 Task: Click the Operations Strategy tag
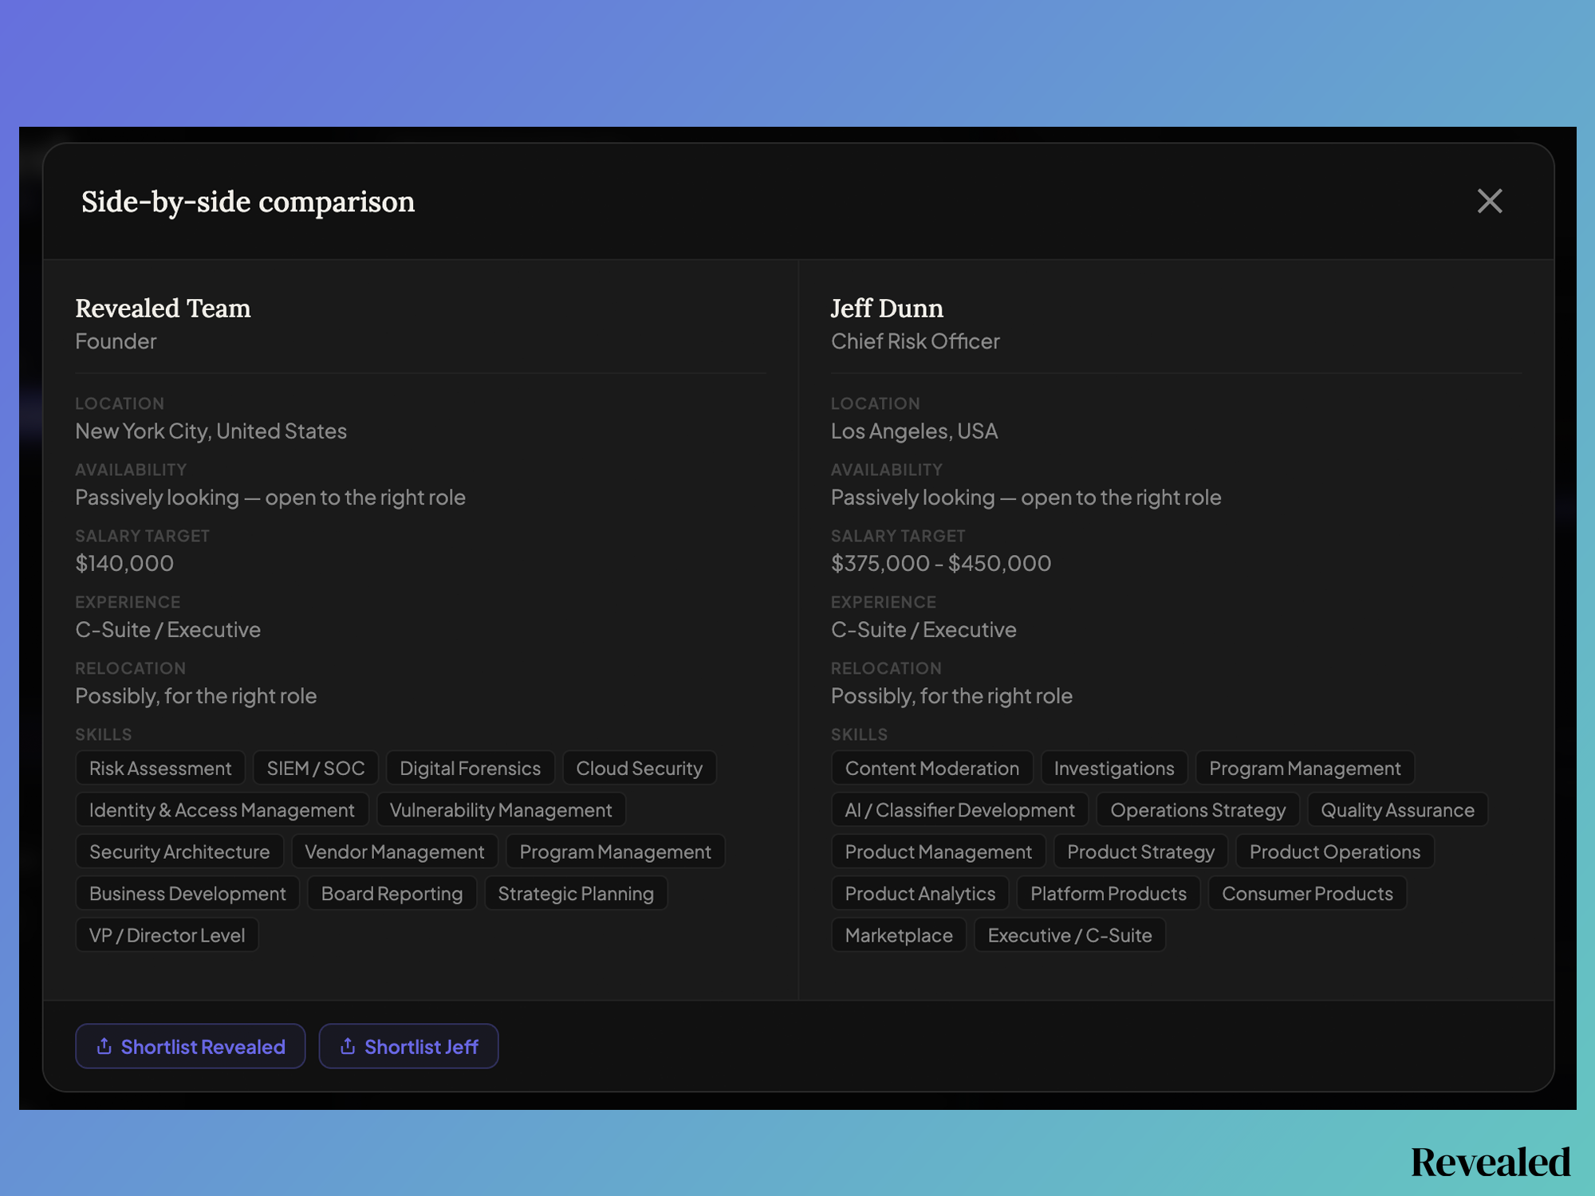1199,810
